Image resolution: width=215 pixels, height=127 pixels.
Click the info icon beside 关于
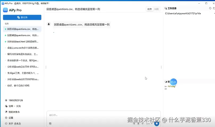(x=6, y=124)
